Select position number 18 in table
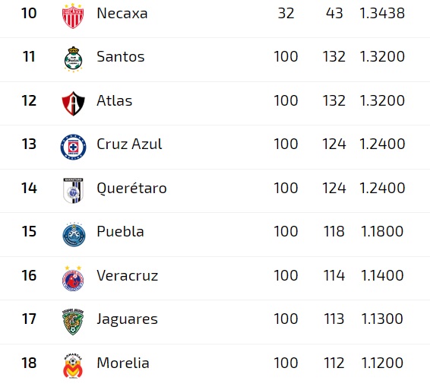The width and height of the screenshot is (430, 384). pos(29,363)
